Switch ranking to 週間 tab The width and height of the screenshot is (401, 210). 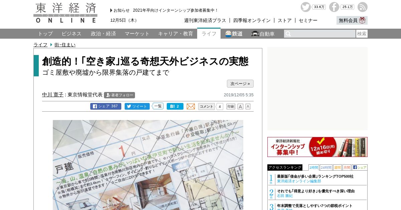(x=338, y=167)
